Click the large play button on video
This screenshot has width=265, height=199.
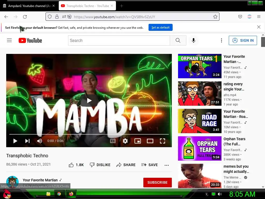(x=89, y=101)
